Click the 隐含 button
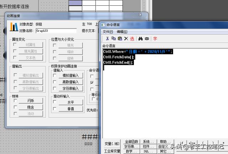The height and width of the screenshot is (154, 228). tap(31, 107)
